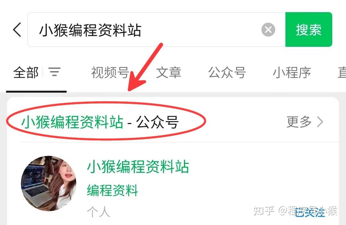Open the 小猴编程资料站 account name result
346x225 pixels.
coord(138,166)
